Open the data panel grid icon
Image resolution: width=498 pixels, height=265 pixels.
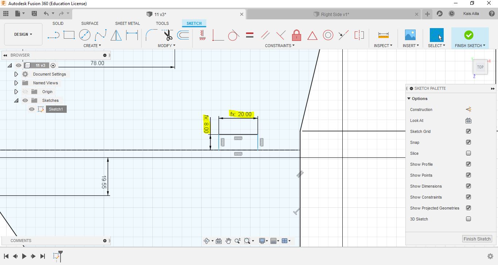[x=5, y=14]
